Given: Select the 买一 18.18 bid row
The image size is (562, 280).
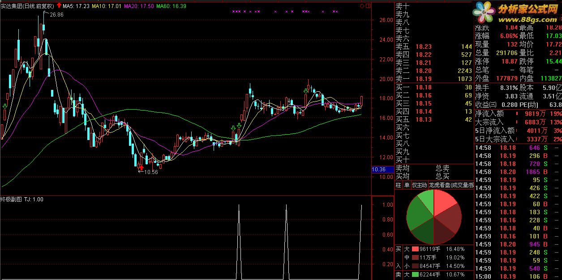Looking at the screenshot, I should coord(433,87).
